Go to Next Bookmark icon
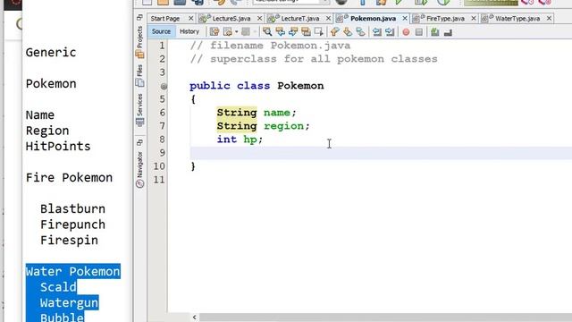The width and height of the screenshot is (572, 322). click(x=348, y=32)
